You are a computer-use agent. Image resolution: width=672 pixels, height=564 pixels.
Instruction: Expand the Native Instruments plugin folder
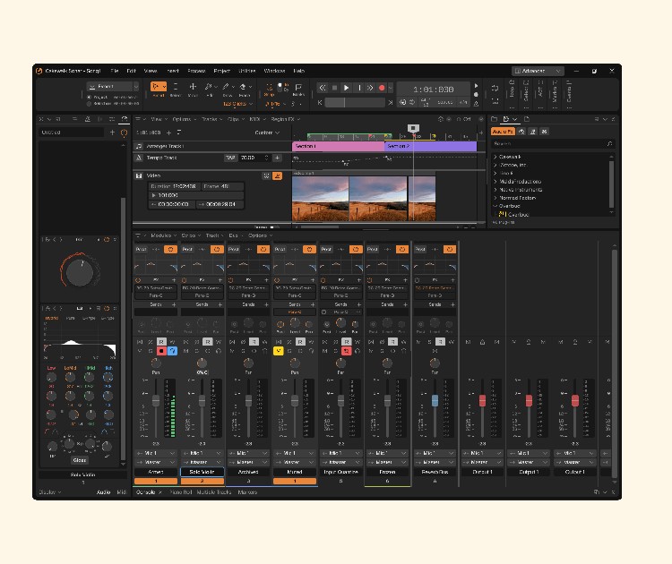point(495,190)
